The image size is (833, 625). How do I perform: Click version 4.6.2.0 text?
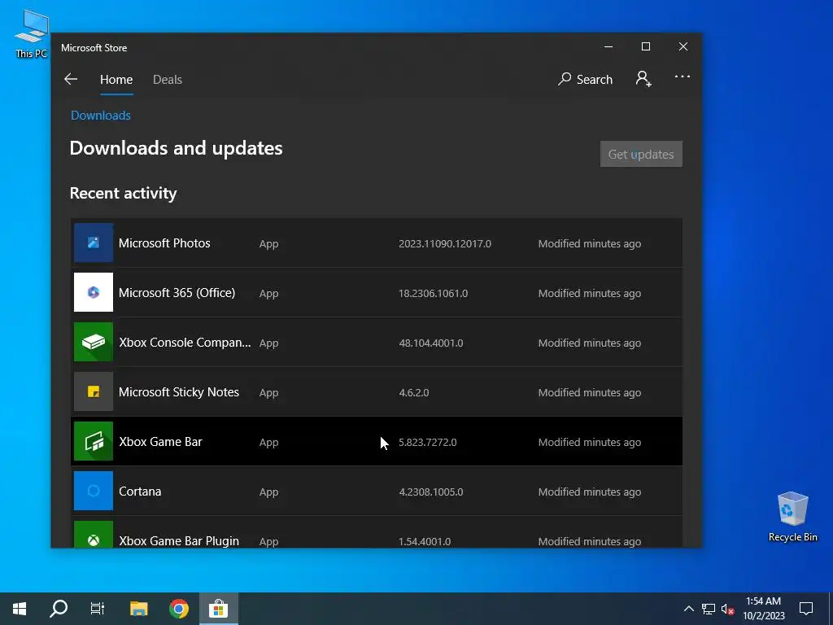pos(414,393)
